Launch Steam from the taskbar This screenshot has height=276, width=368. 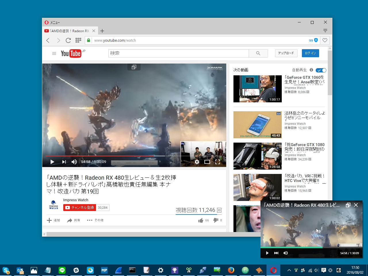(x=76, y=270)
